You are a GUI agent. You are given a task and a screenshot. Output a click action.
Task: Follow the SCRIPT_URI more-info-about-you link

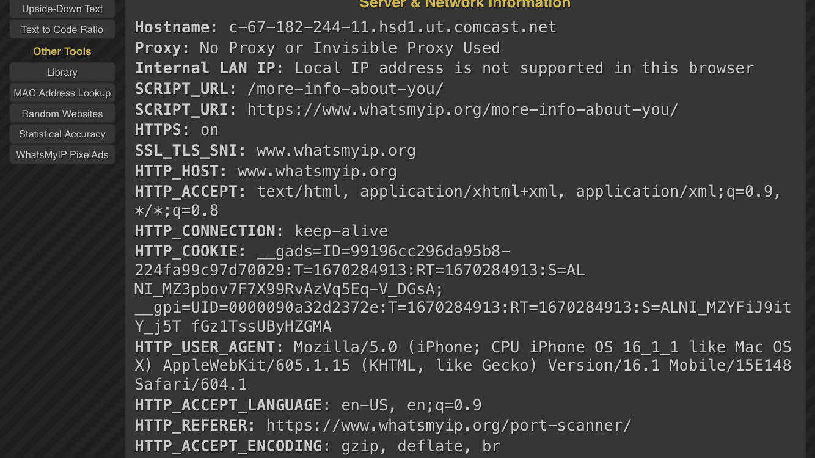(x=461, y=109)
